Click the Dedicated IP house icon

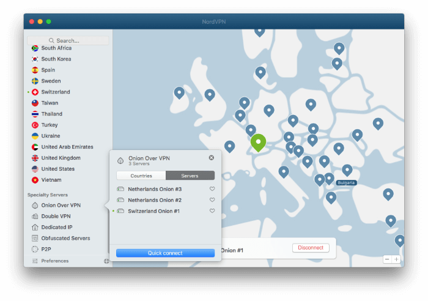(35, 227)
